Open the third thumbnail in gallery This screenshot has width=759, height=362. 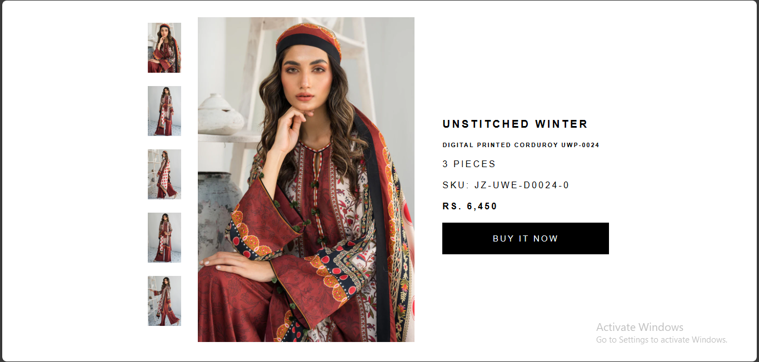(x=164, y=174)
